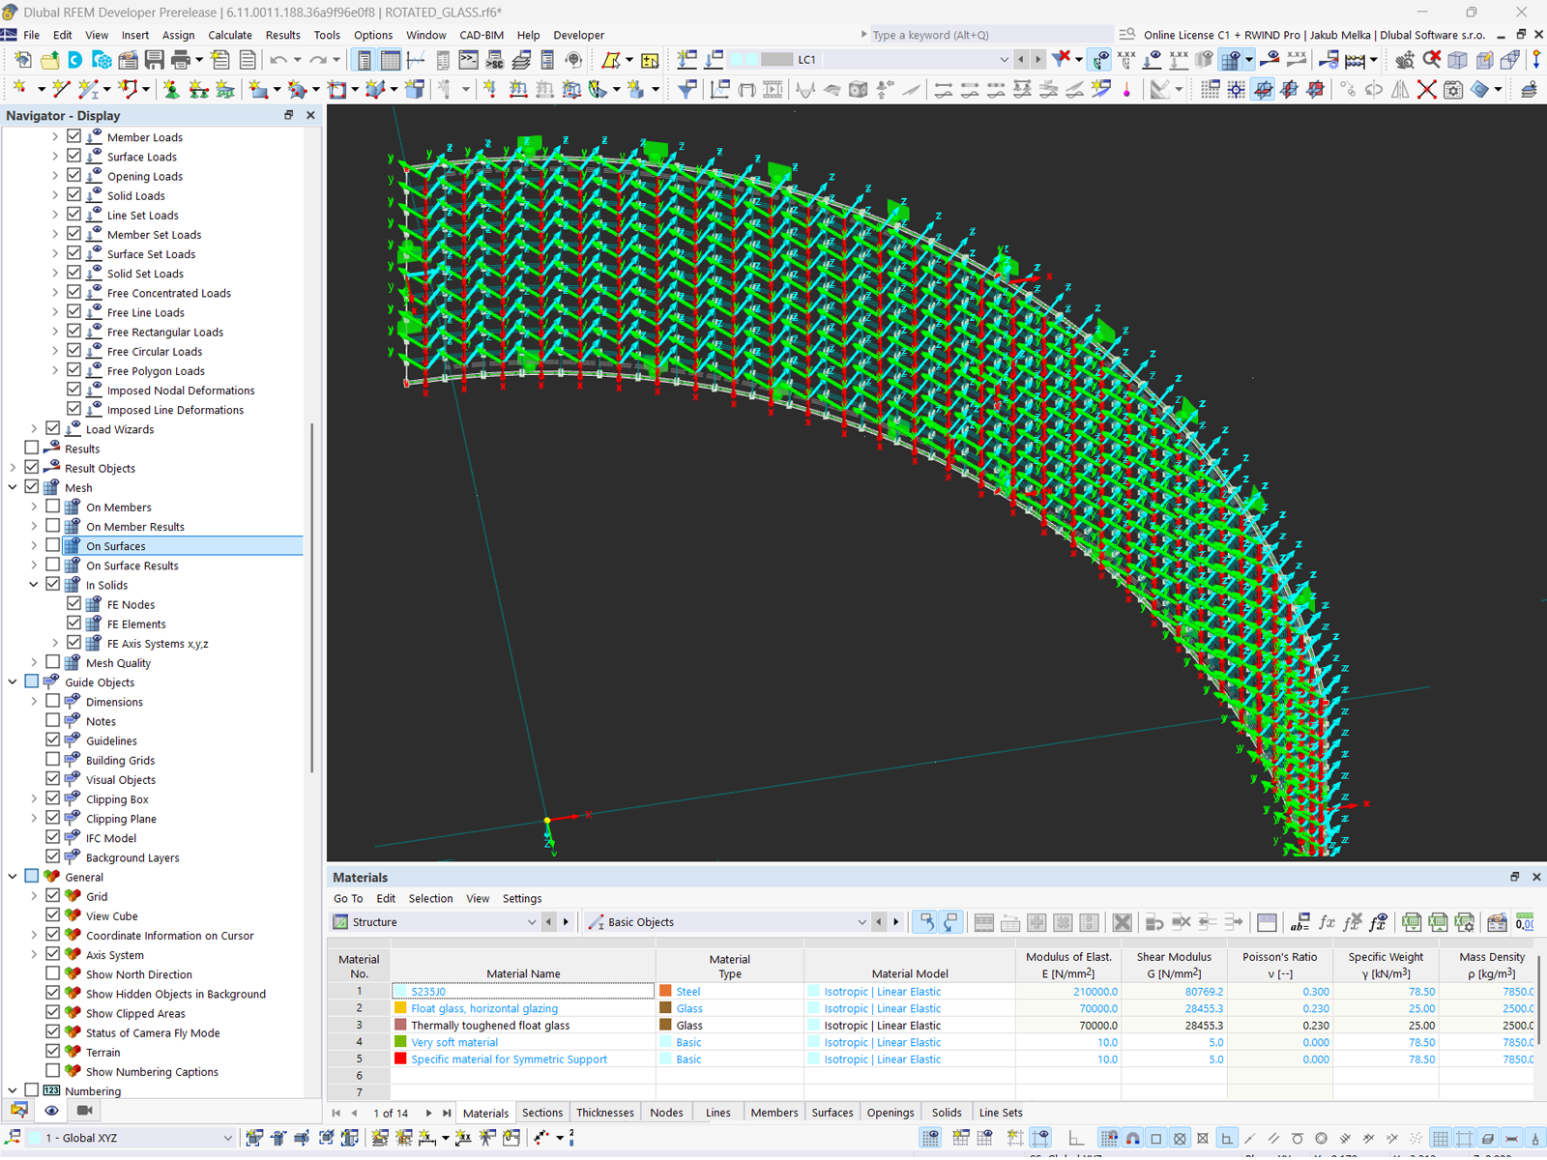Click the Save model toolbar icon

tap(155, 60)
